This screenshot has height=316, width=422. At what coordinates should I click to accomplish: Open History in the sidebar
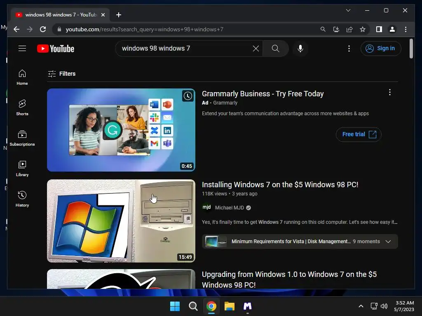(22, 199)
